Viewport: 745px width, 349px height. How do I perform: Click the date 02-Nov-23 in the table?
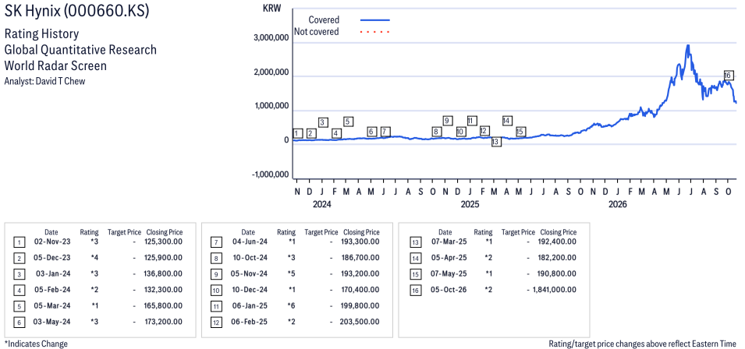tap(51, 243)
